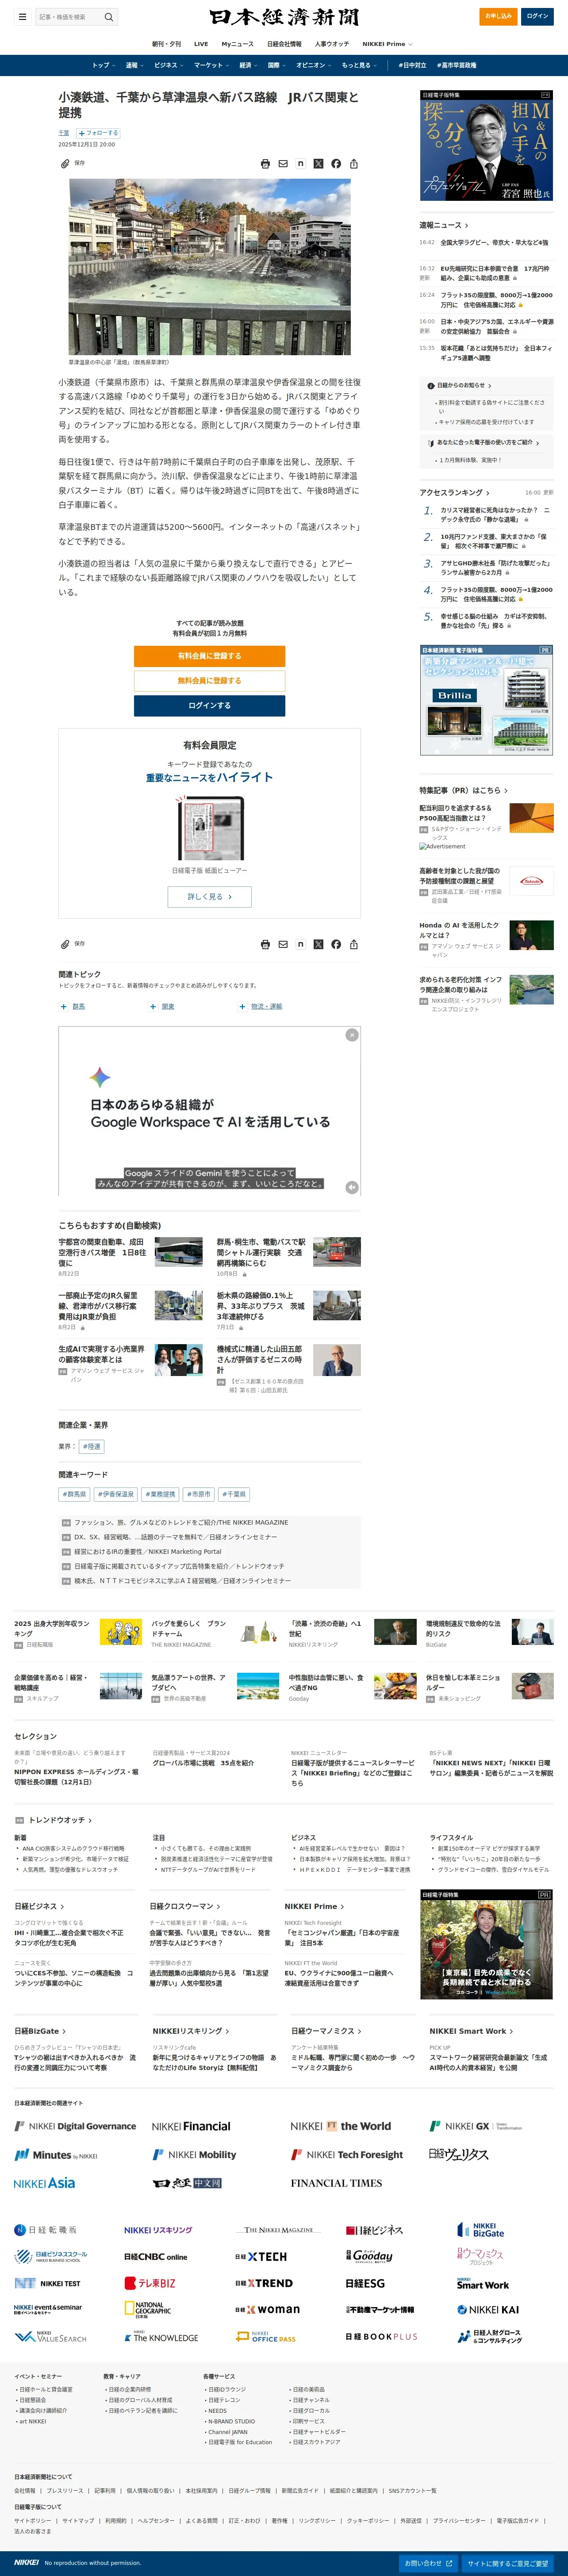Open the 人事ウオッチ header menu item

point(332,44)
